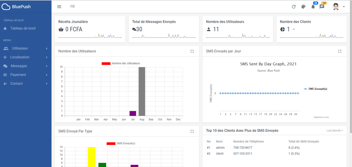The width and height of the screenshot is (352, 167).
Task: Open the chat messages icon
Action: [x=322, y=7]
